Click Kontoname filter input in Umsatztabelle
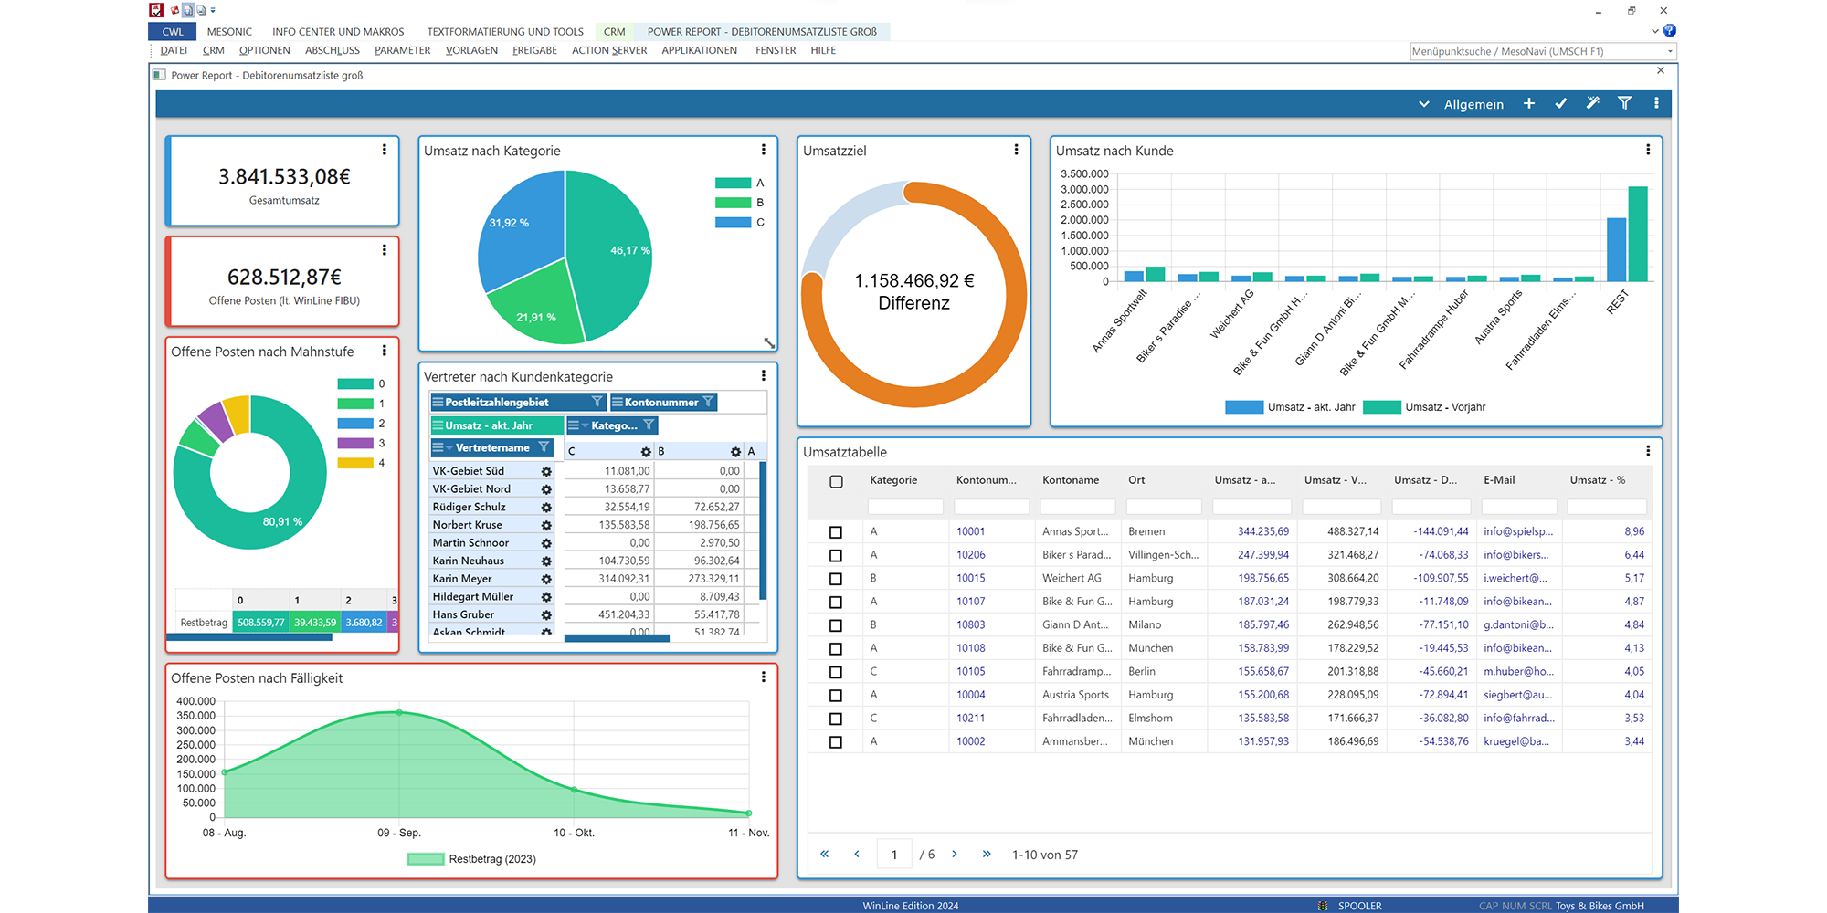This screenshot has width=1827, height=913. tap(1078, 507)
